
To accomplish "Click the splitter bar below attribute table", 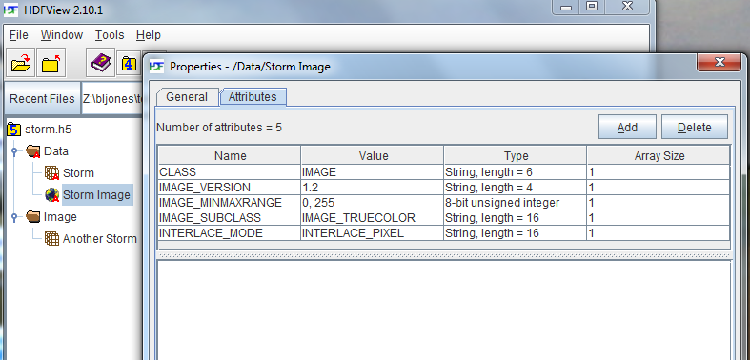I will 444,256.
